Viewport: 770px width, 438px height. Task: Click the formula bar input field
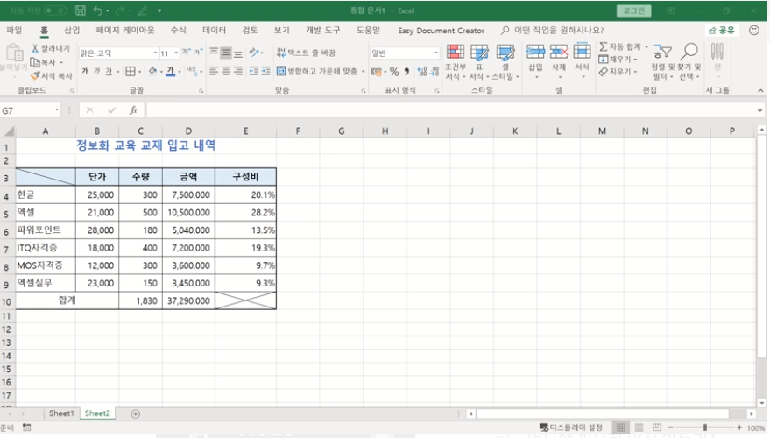tap(451, 110)
